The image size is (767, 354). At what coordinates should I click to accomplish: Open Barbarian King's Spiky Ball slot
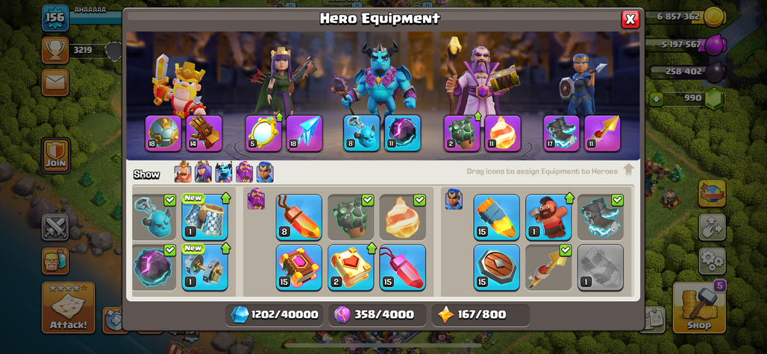pyautogui.click(x=163, y=133)
